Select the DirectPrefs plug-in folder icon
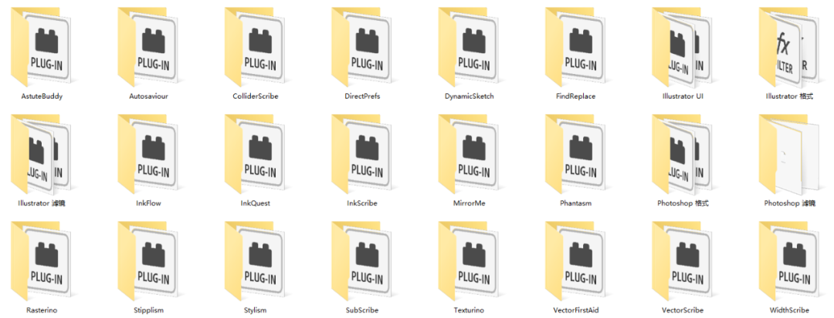 point(362,47)
